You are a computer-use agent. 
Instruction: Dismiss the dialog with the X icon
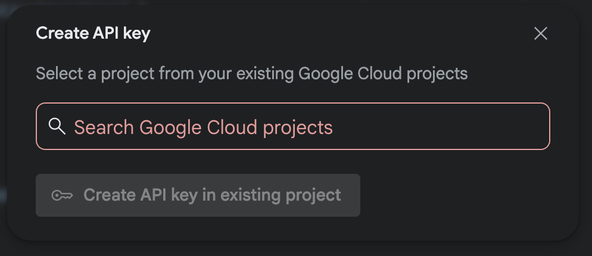tap(540, 33)
